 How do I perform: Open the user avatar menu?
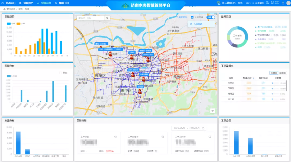click(288, 3)
